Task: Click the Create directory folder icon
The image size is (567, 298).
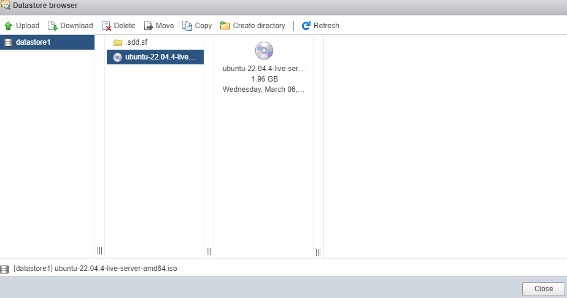Action: point(225,26)
